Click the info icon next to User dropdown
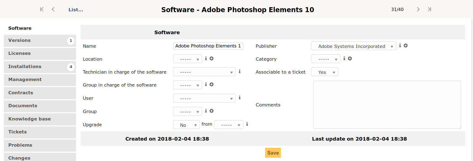Viewport: 473px width, 161px height. pyautogui.click(x=240, y=98)
